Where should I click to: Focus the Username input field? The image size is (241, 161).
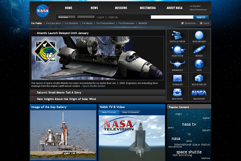point(67,17)
